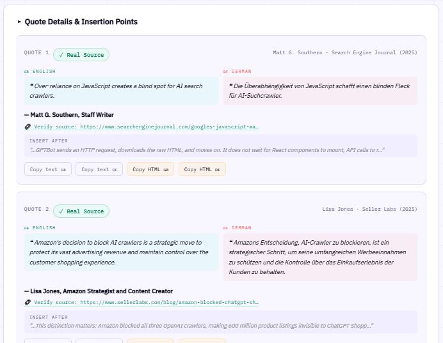Click Lisa Jones author attribution line

(x=99, y=291)
